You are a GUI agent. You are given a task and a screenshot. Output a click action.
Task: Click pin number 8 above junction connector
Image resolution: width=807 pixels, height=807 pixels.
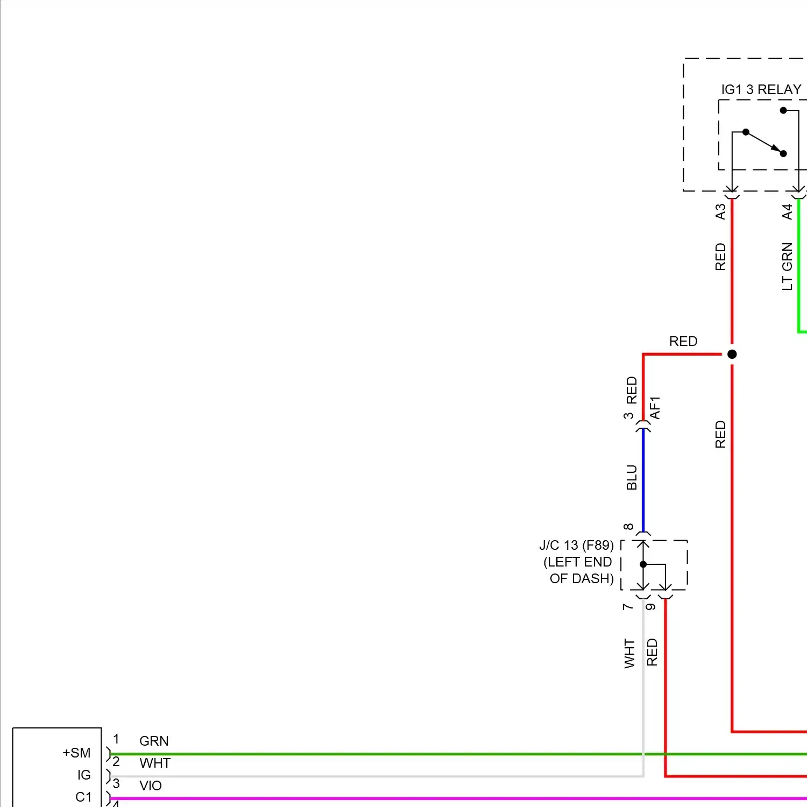tap(628, 527)
